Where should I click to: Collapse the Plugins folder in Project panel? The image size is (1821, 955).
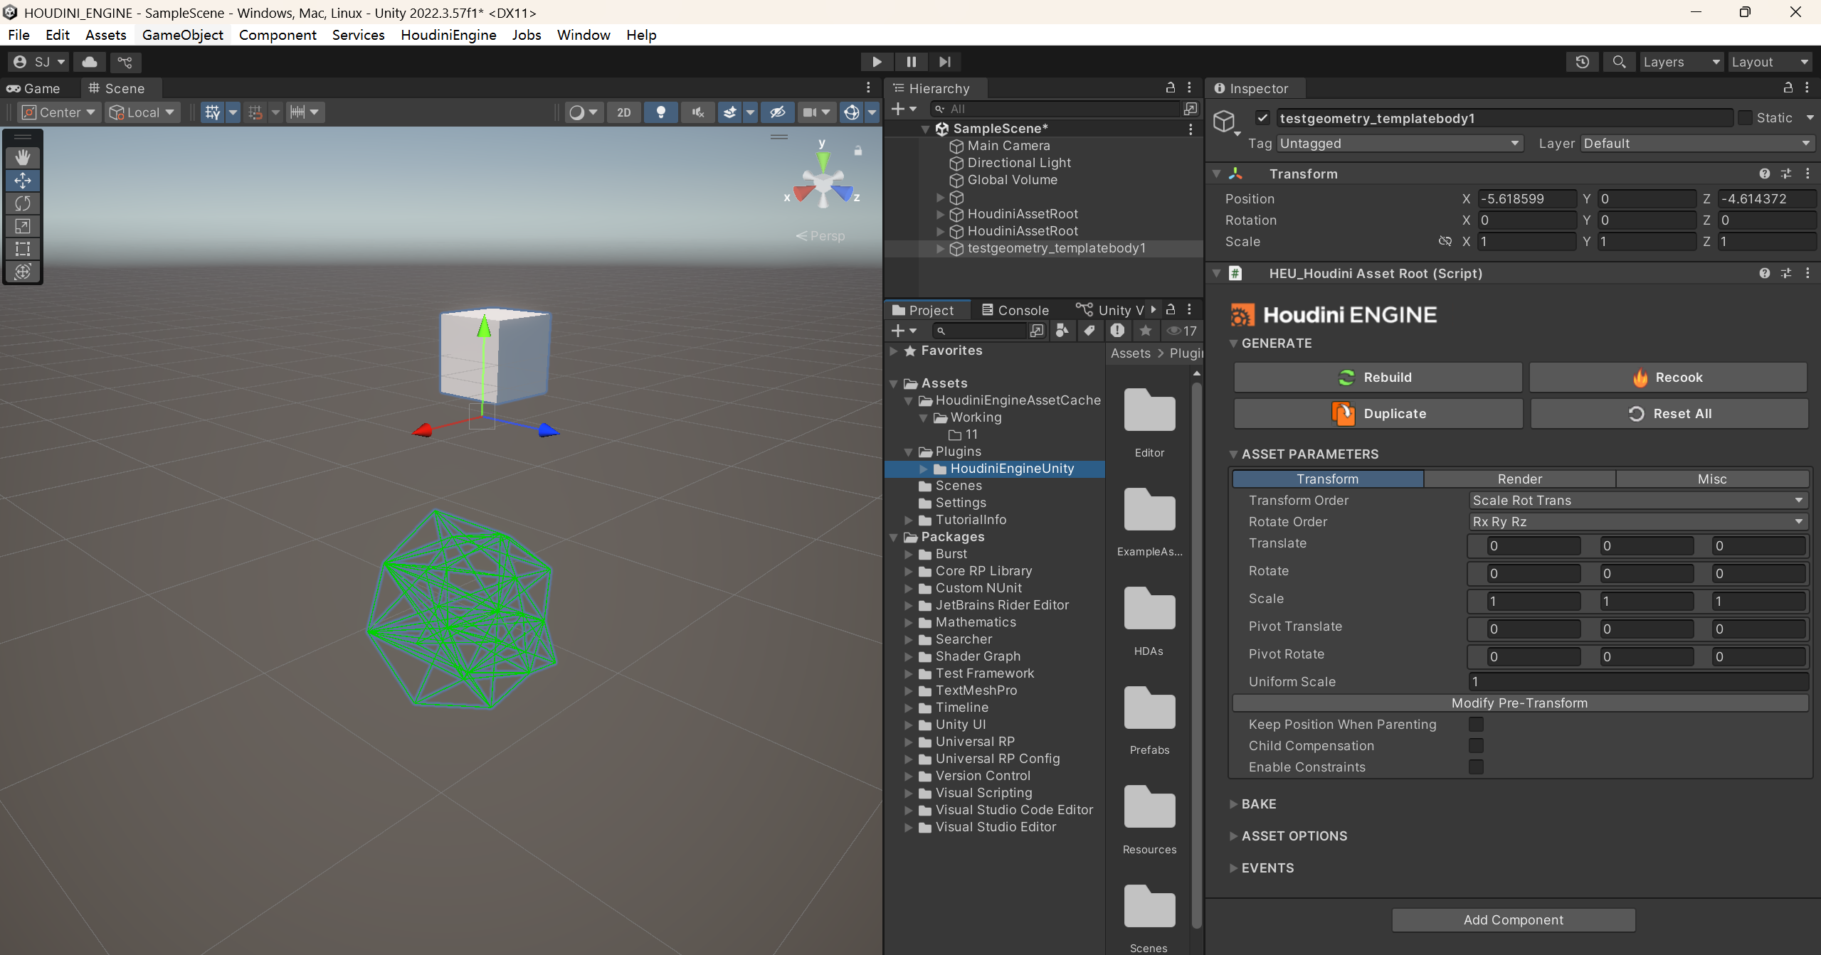[909, 452]
